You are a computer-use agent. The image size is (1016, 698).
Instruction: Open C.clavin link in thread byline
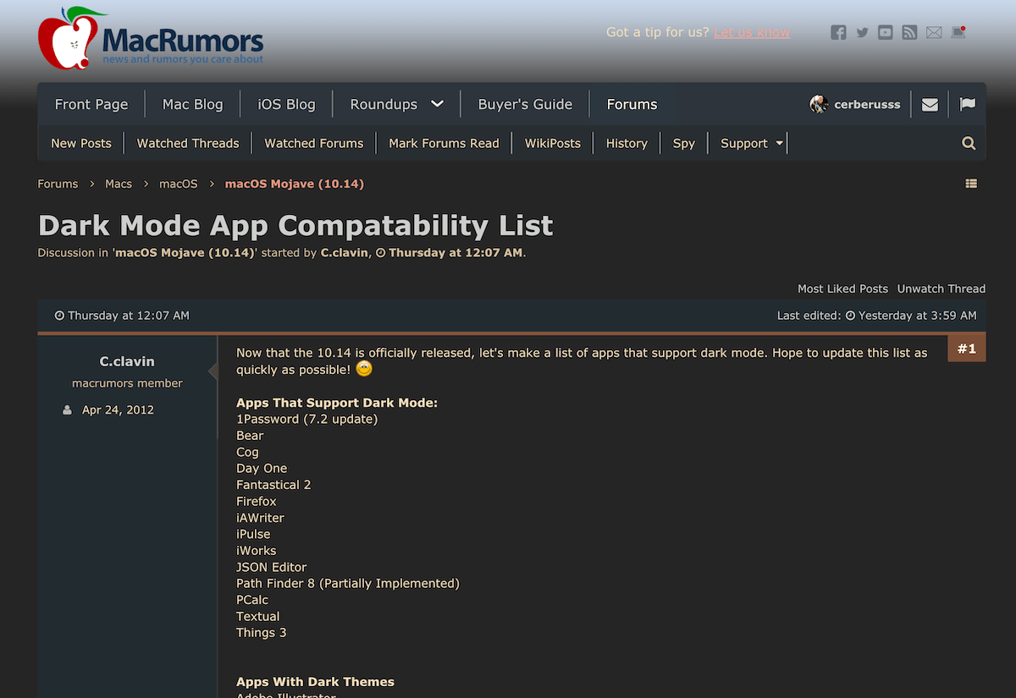[345, 252]
